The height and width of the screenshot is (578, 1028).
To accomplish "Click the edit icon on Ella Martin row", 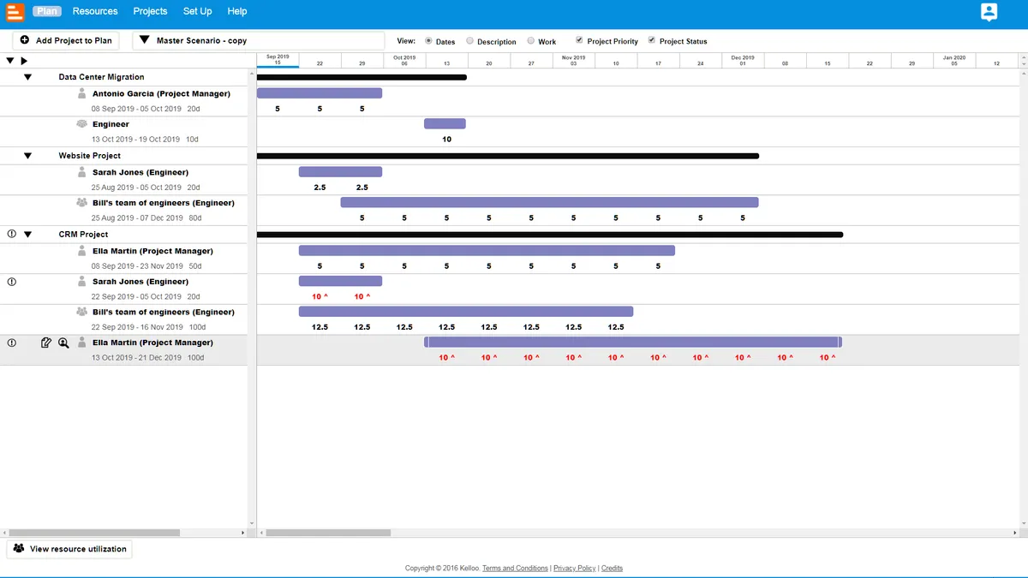I will [x=46, y=343].
